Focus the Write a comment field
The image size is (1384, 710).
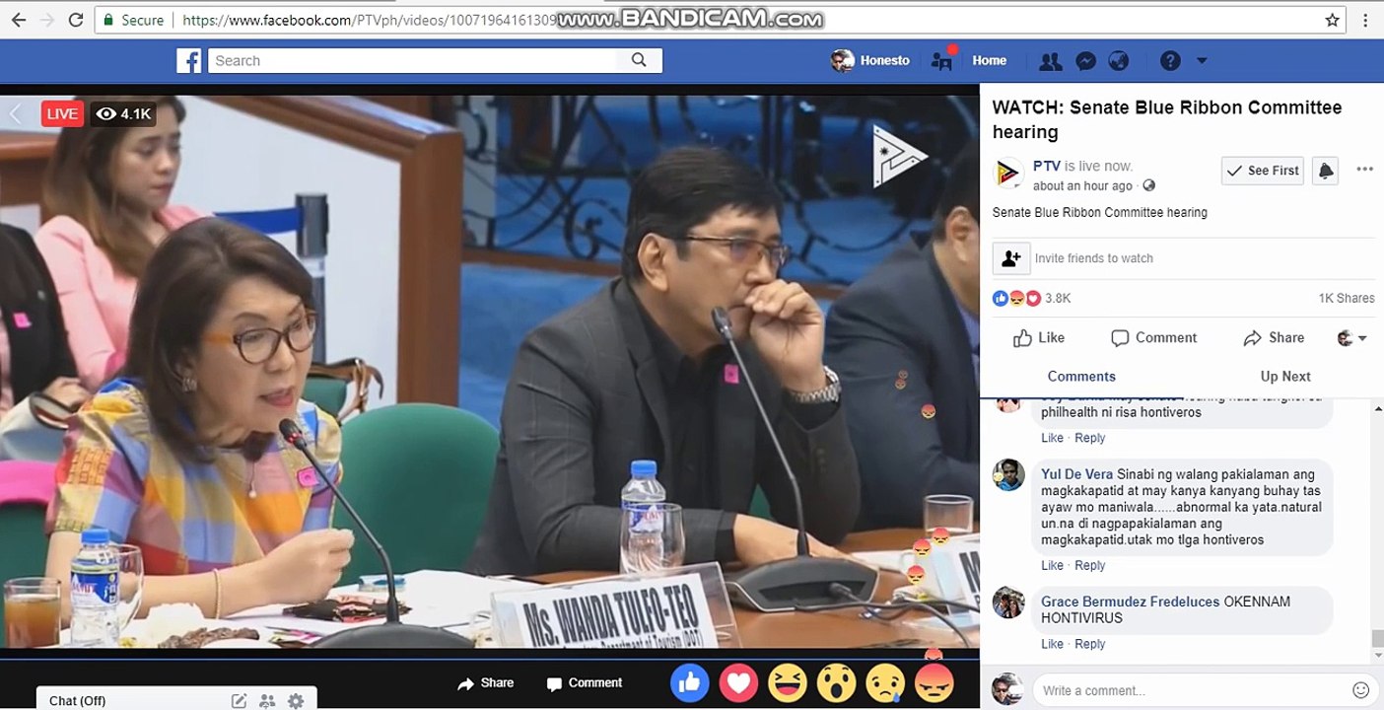click(x=1191, y=690)
